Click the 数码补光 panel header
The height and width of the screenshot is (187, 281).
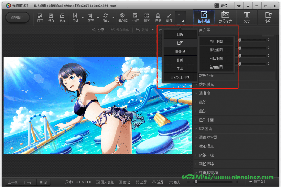click(x=206, y=76)
